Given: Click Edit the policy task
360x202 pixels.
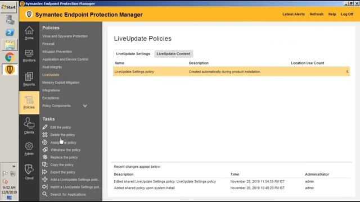Looking at the screenshot, I should point(61,127).
